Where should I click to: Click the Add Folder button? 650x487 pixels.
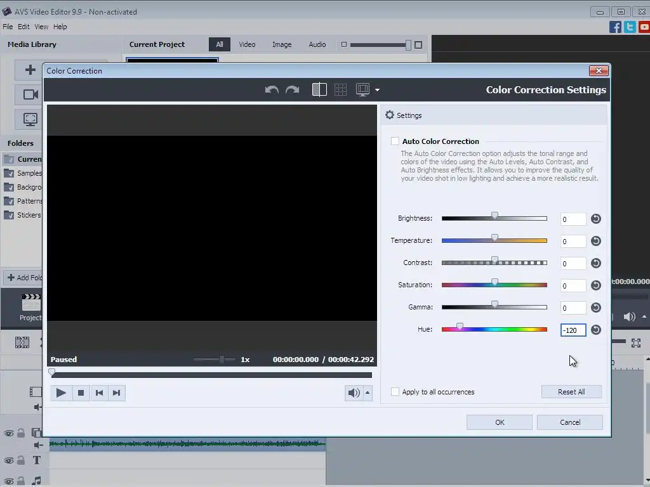pyautogui.click(x=24, y=278)
